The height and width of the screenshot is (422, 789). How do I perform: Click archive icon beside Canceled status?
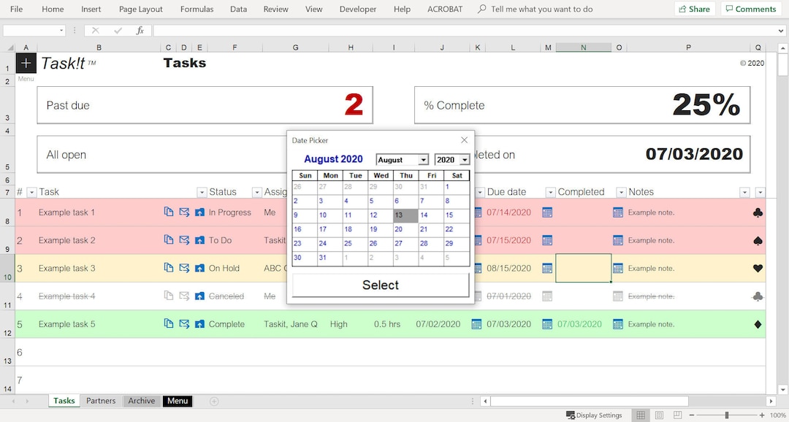[199, 296]
